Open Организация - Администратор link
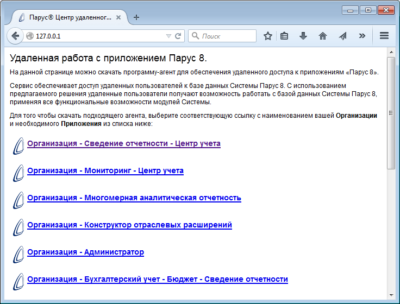Screen dimensions: 400x304 (85, 252)
